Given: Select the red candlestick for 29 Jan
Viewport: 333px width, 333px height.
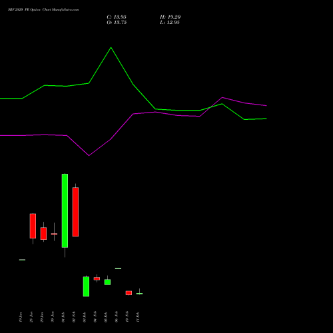Looking at the screenshot, I should pyautogui.click(x=43, y=233).
